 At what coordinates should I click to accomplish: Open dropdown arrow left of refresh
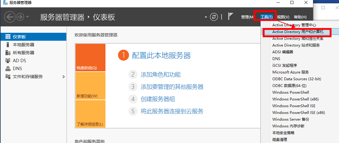pos(206,17)
